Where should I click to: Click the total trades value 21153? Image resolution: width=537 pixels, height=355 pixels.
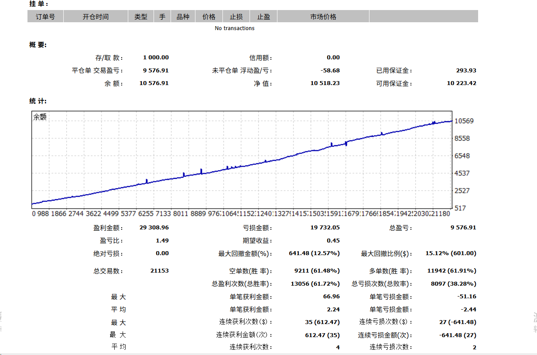point(159,271)
